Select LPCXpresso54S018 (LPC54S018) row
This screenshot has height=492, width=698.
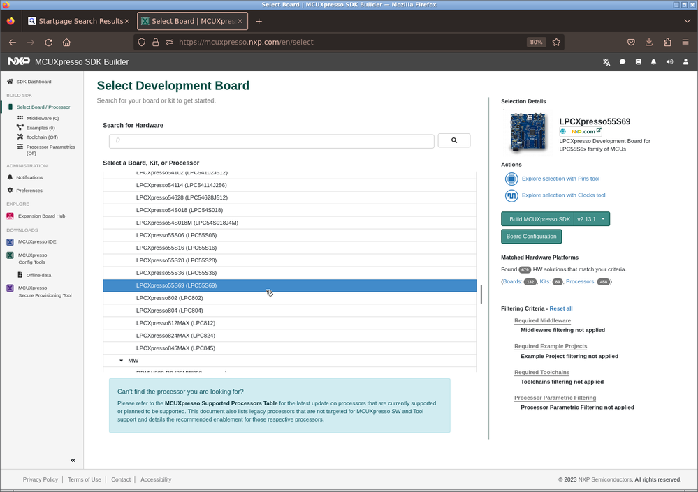click(x=289, y=210)
